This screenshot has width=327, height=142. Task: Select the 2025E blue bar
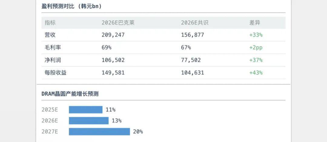86,110
